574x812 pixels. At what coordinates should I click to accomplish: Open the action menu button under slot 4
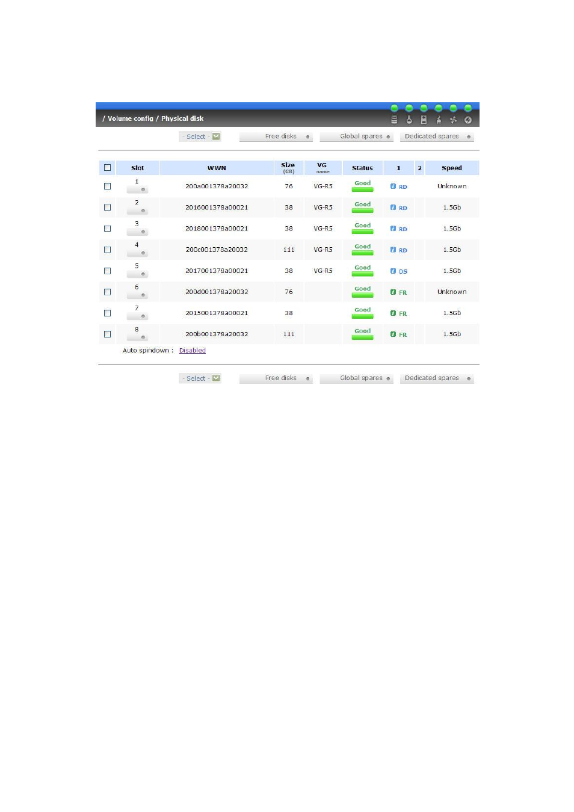(137, 253)
